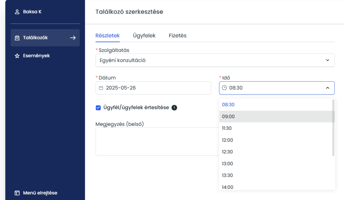345x200 pixels.
Task: Click the time list scrollbar
Action: (x=333, y=128)
